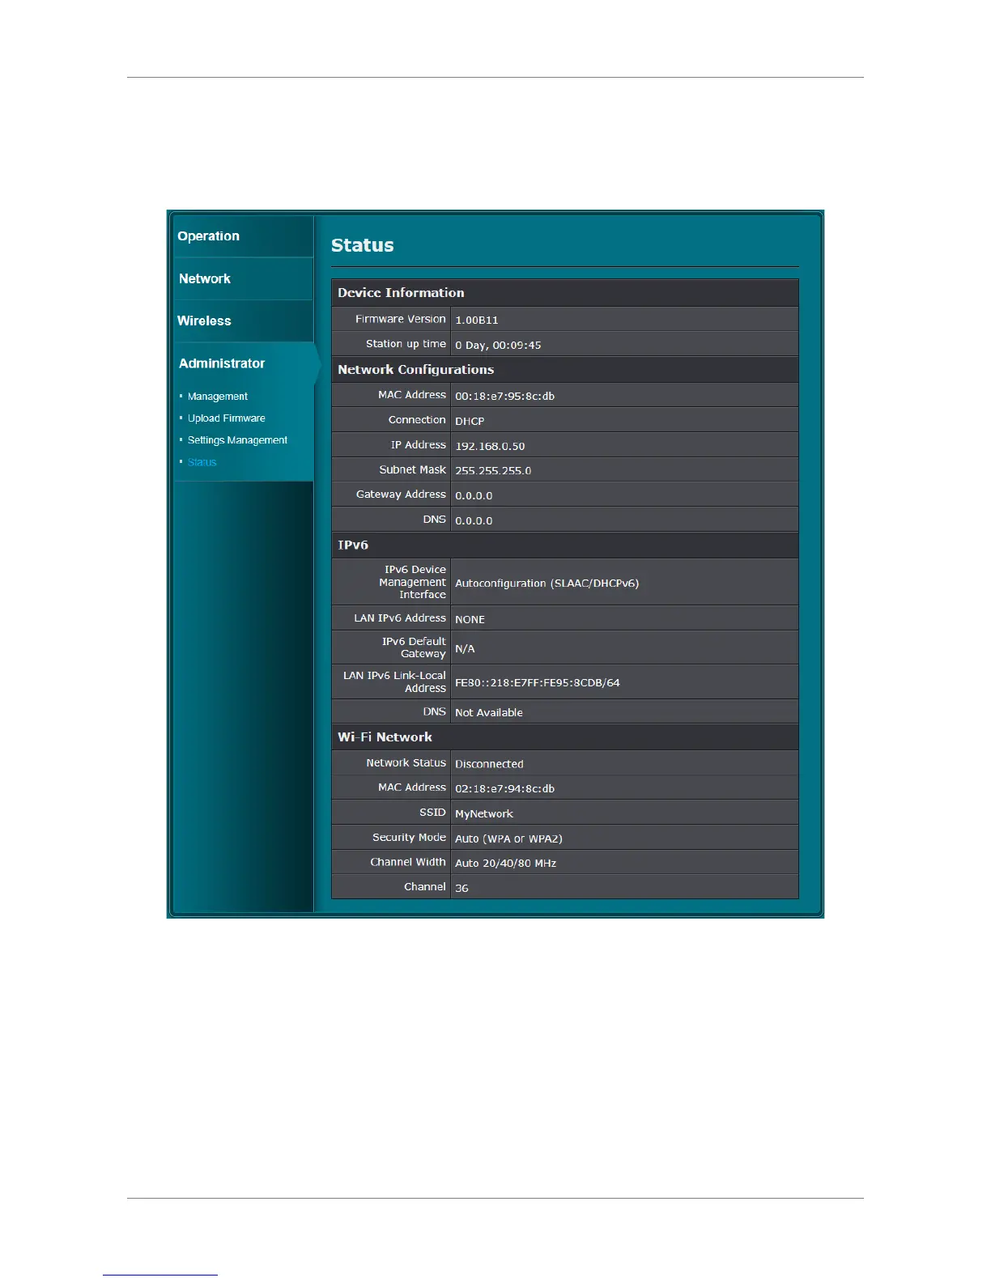Click the SSID value MyNetwork
Viewport: 991px width, 1282px height.
(x=484, y=814)
